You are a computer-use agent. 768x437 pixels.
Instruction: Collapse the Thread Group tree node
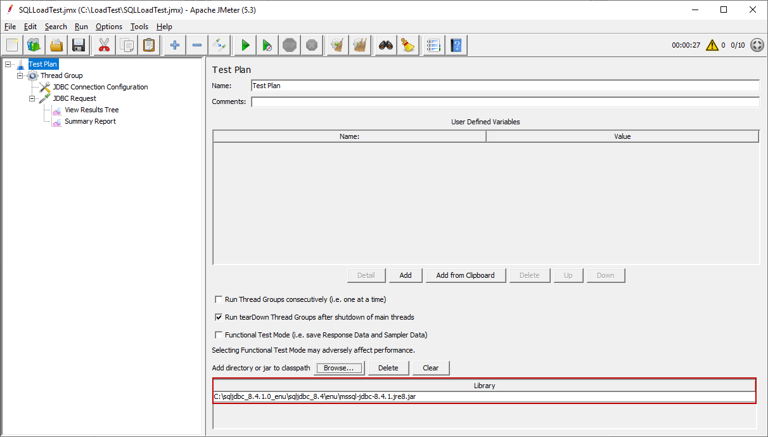[x=20, y=75]
